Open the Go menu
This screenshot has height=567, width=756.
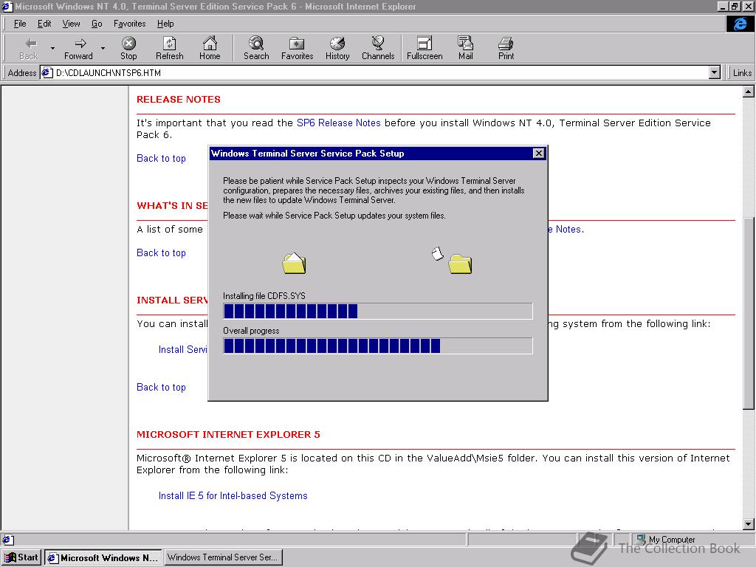(x=97, y=24)
